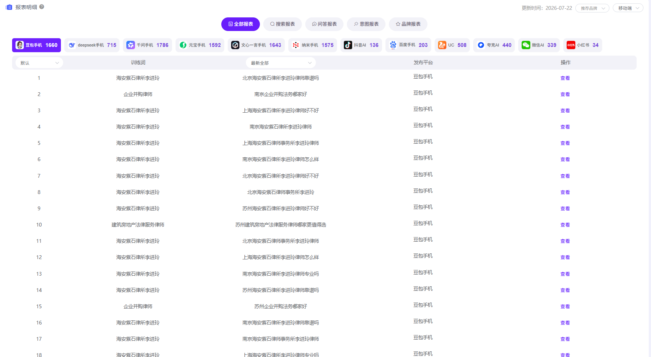Click the sparkle icon in 意图报表
This screenshot has width=651, height=357.
click(x=356, y=24)
